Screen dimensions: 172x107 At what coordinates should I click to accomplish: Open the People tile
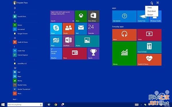69,29
